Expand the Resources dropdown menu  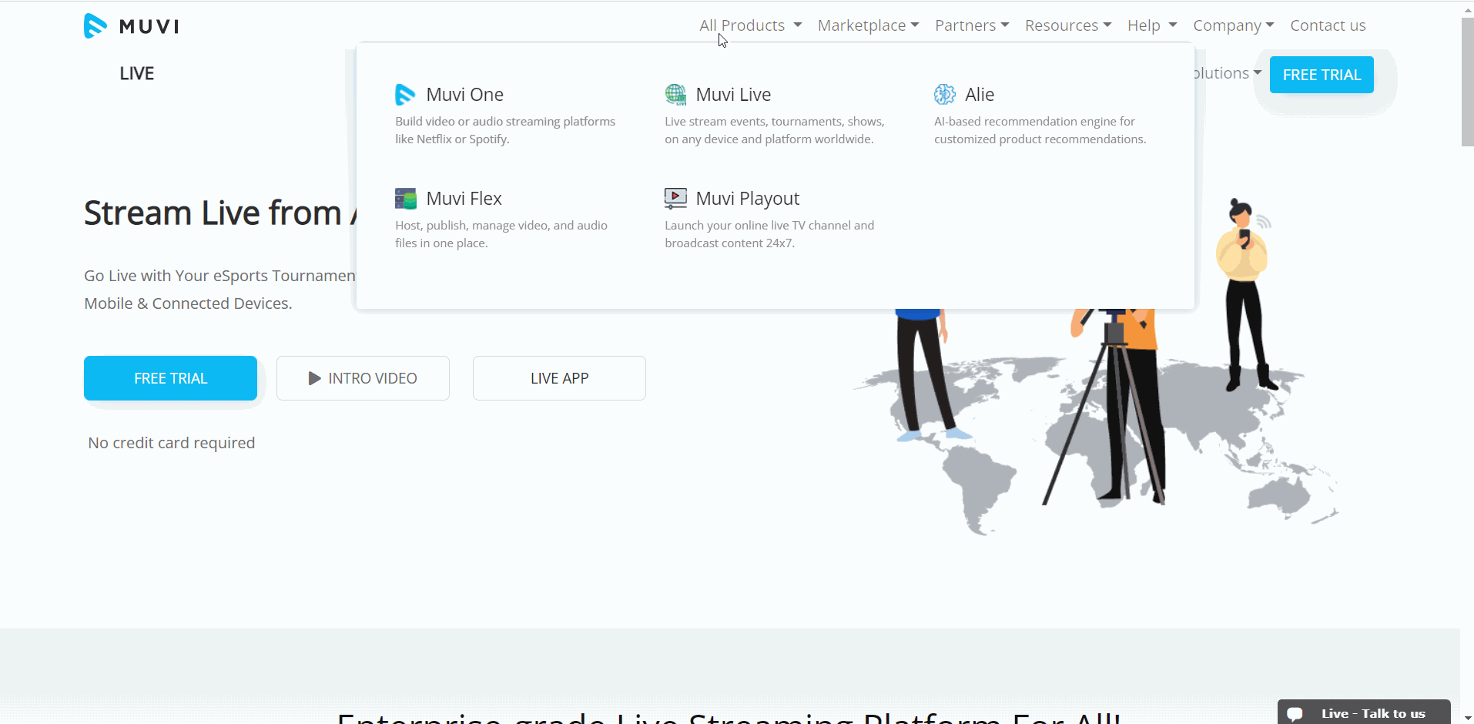click(x=1068, y=25)
